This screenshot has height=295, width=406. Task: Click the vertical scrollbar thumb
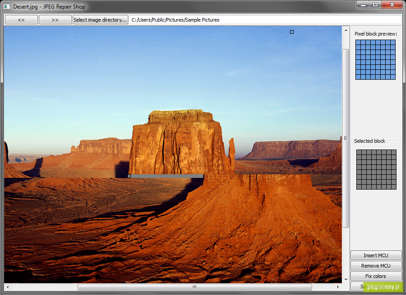346,138
